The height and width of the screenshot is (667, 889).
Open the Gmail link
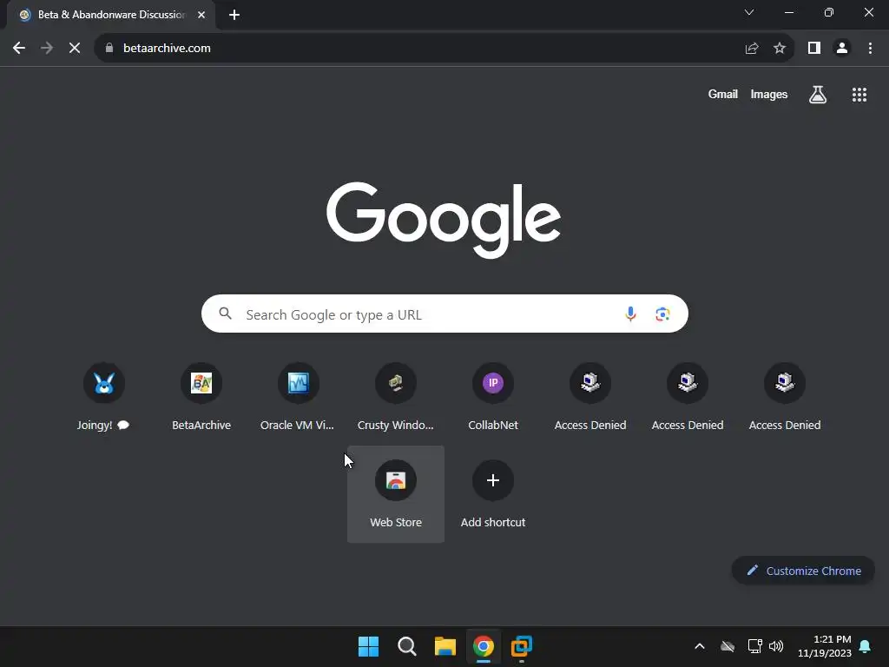723,94
